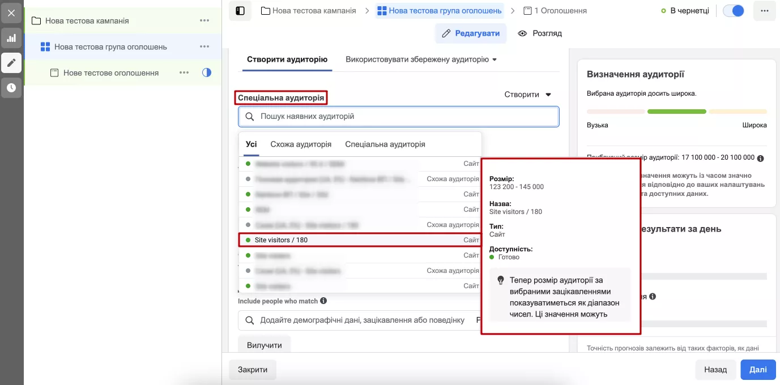
Task: Close the editor with the X icon
Action: 11,12
